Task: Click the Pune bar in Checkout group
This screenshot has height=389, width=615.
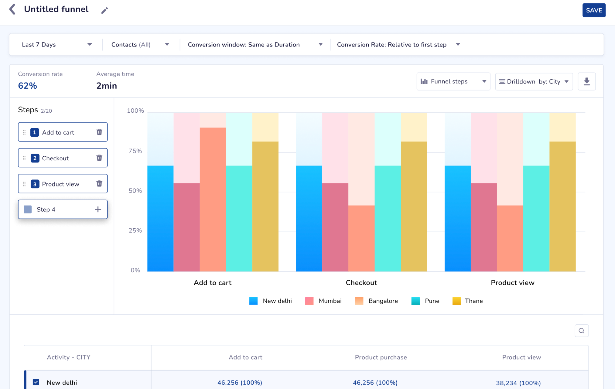Action: [x=387, y=219]
